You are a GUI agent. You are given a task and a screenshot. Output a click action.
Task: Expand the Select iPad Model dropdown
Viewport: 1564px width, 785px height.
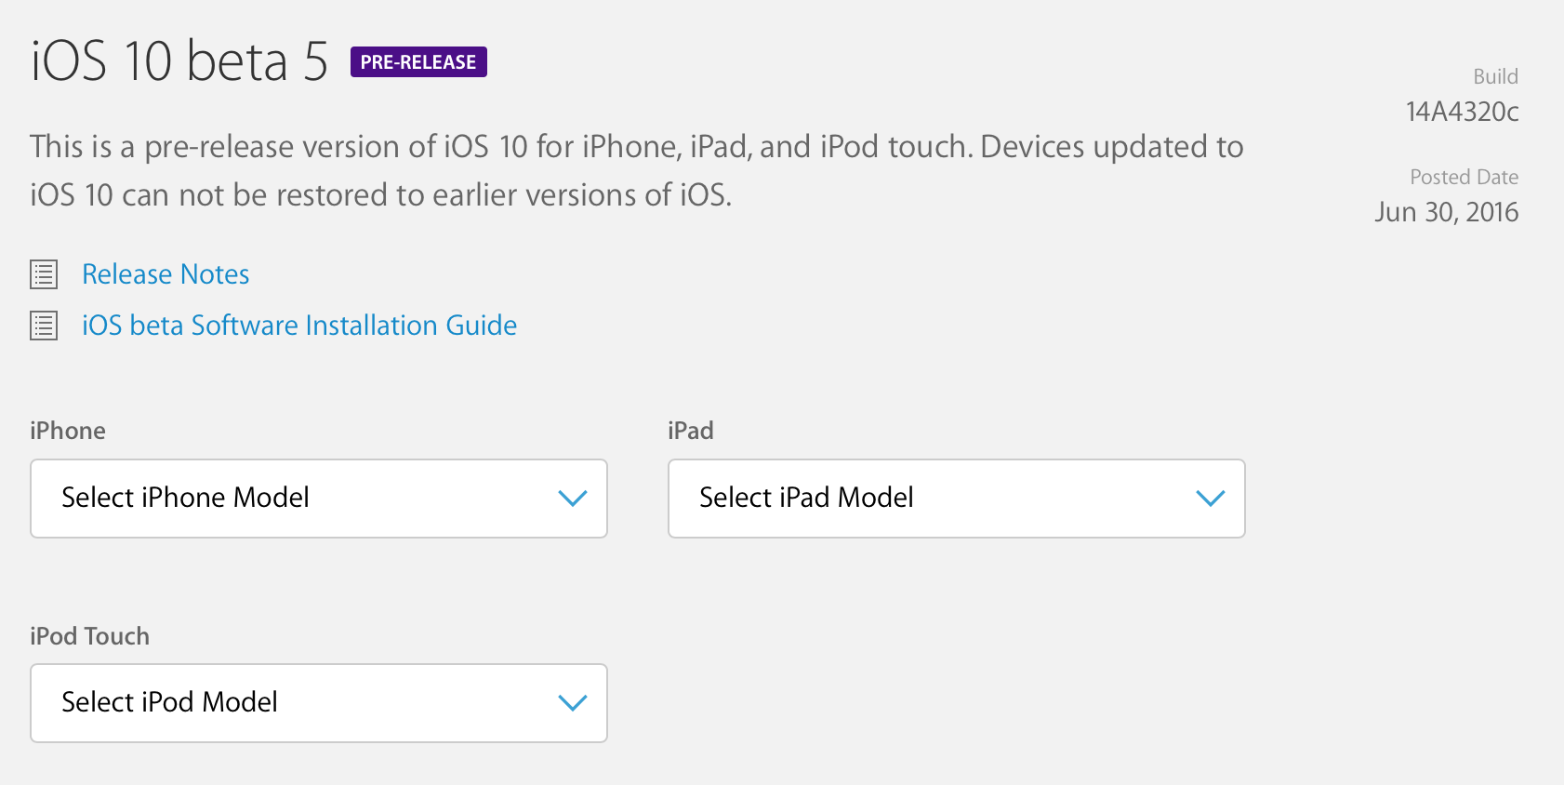pyautogui.click(x=956, y=499)
